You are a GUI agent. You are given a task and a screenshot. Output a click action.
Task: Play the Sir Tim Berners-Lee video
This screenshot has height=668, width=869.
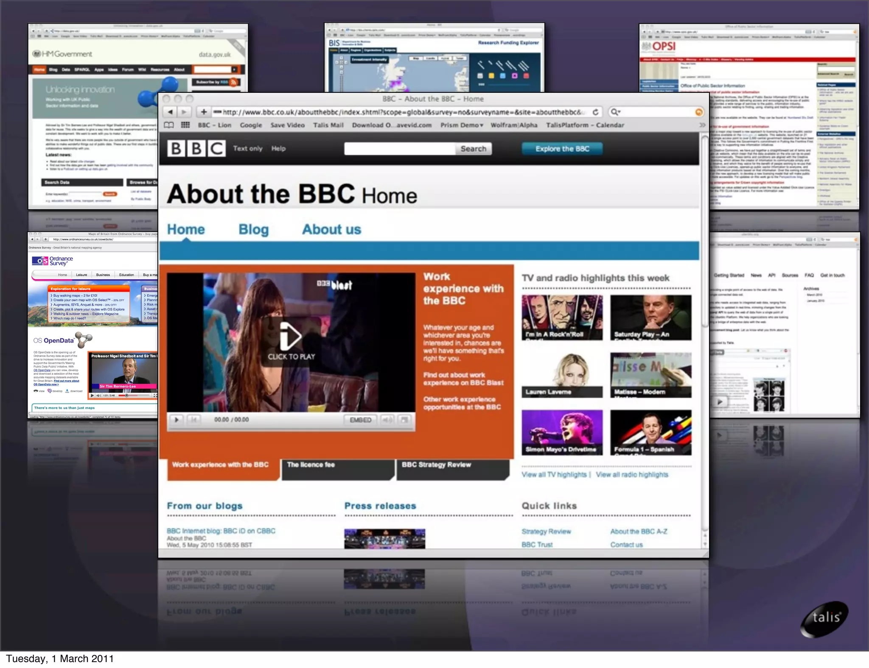92,395
